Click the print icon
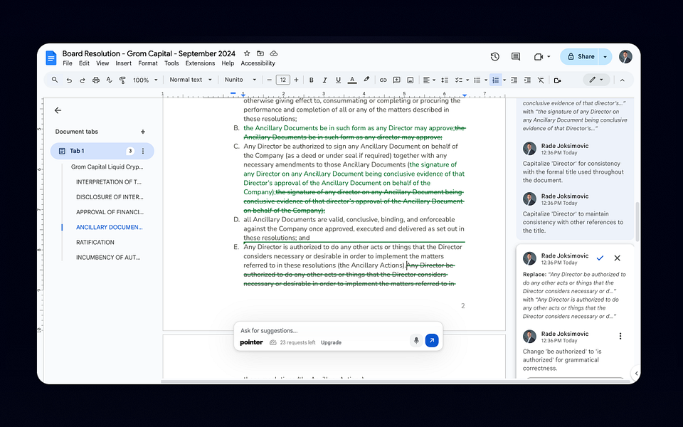This screenshot has height=427, width=683. coord(95,80)
